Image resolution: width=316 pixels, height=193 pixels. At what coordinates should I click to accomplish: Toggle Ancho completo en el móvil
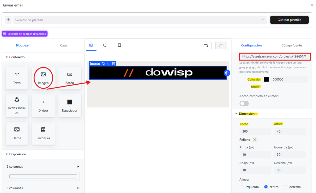(244, 103)
